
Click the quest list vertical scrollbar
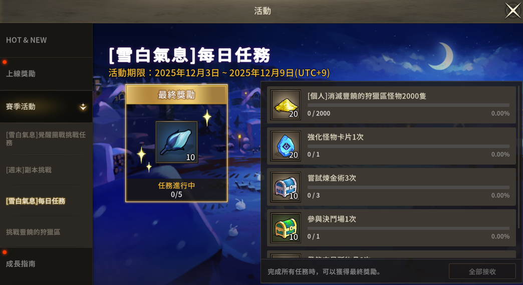pyautogui.click(x=518, y=157)
